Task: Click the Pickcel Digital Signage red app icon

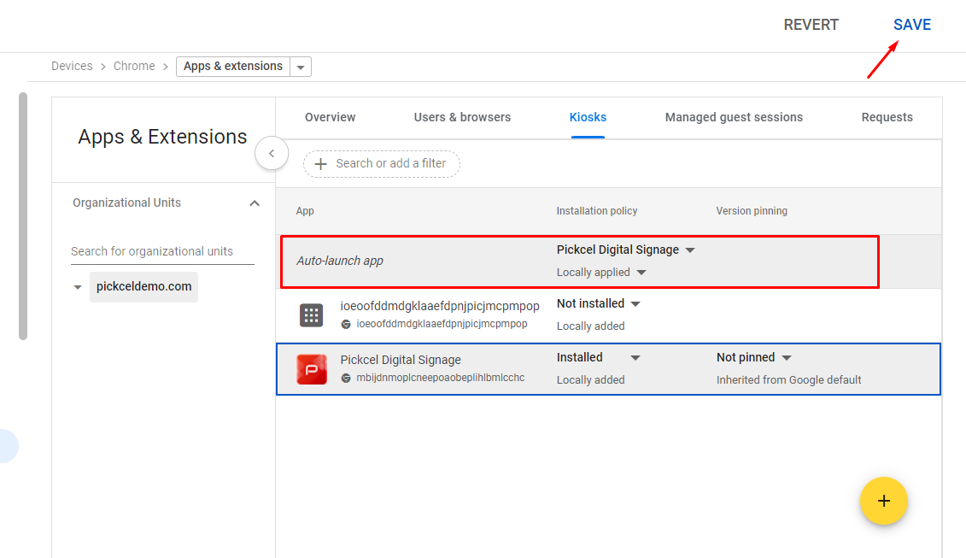Action: [x=312, y=369]
